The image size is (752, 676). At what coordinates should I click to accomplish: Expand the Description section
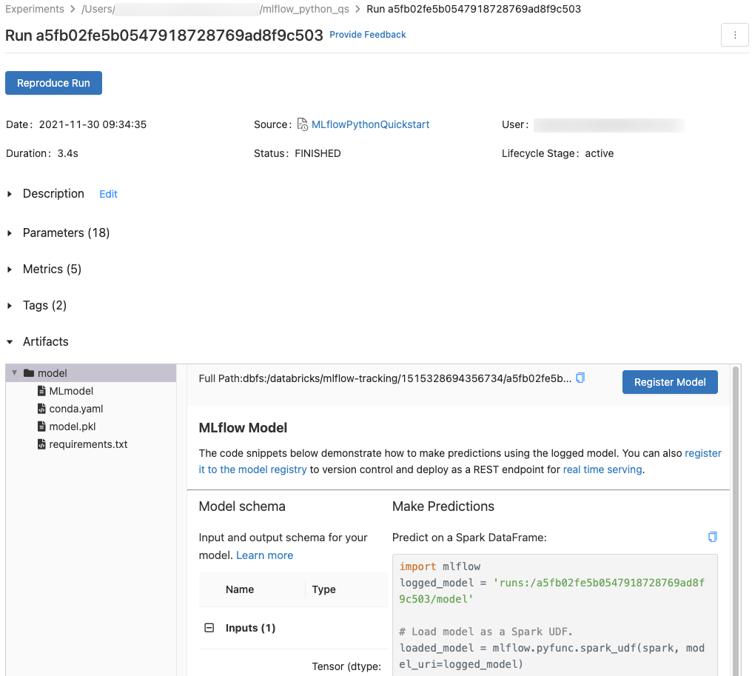pyautogui.click(x=10, y=194)
